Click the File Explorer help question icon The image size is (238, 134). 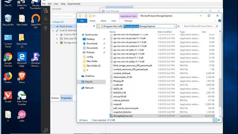coord(219,21)
